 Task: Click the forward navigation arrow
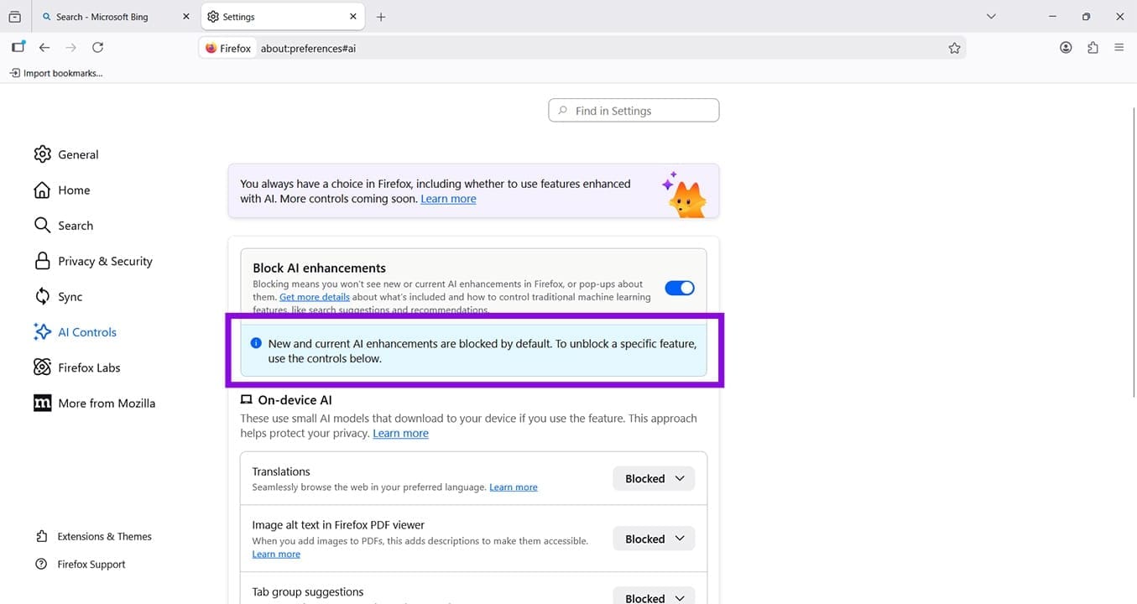(71, 48)
